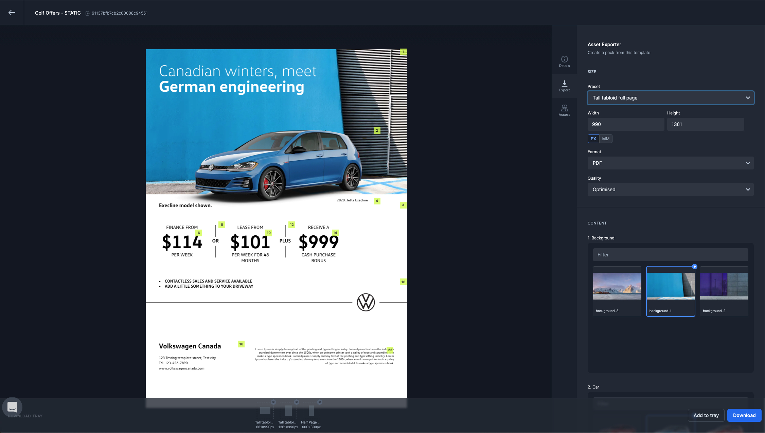Viewport: 765px width, 433px height.
Task: Open the Format dropdown showing PDF
Action: [670, 163]
